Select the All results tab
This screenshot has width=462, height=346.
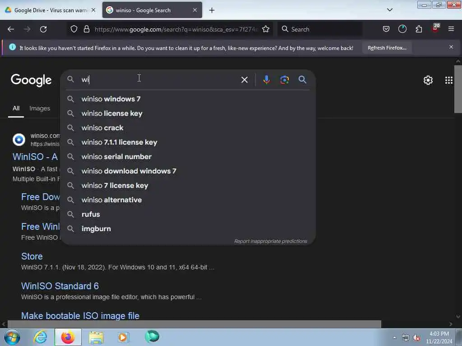coord(16,108)
